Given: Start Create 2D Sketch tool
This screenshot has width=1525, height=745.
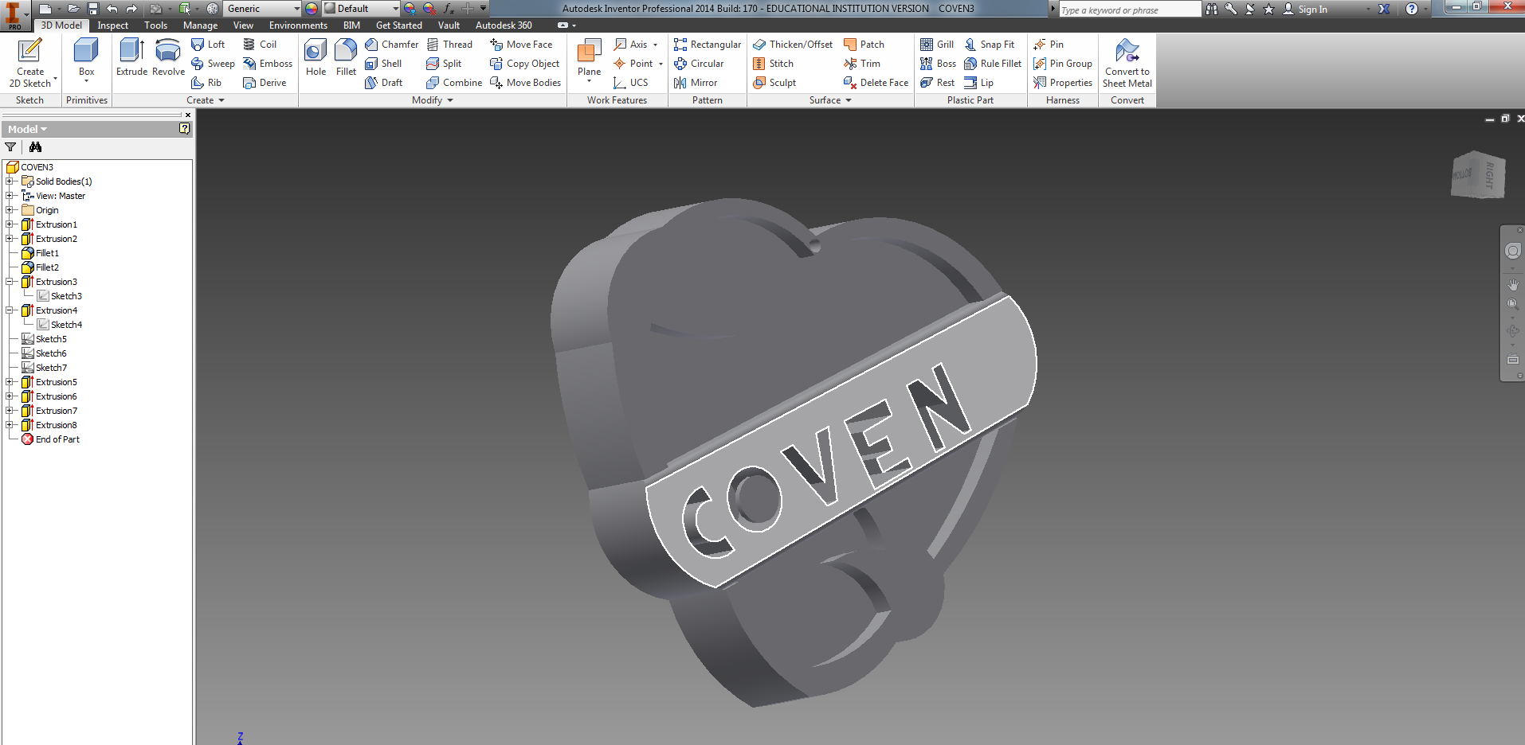Looking at the screenshot, I should 30,63.
